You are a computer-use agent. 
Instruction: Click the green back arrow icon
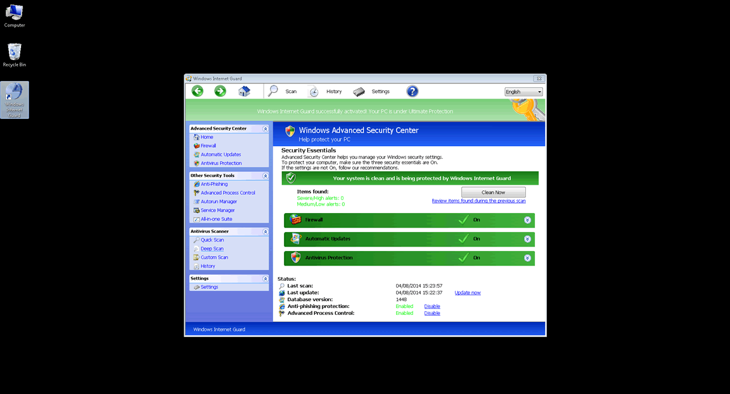[198, 91]
